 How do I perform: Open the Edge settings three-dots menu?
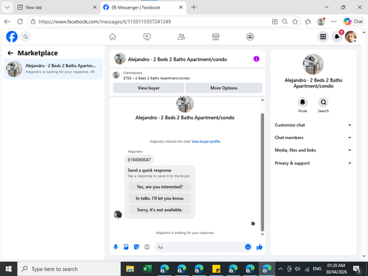tap(333, 21)
